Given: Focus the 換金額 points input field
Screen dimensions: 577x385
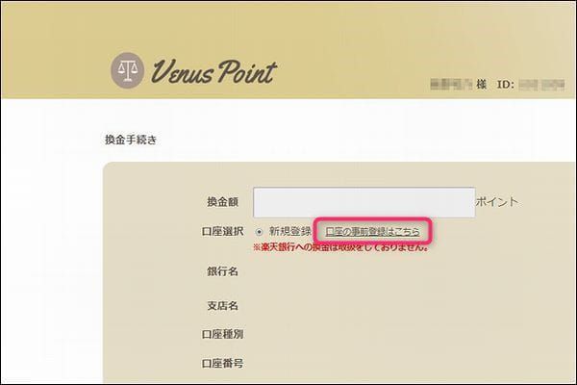Looking at the screenshot, I should pyautogui.click(x=364, y=202).
